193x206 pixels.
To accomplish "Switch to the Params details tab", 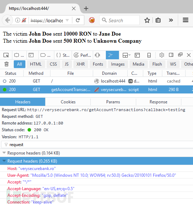I will tap(113, 102).
